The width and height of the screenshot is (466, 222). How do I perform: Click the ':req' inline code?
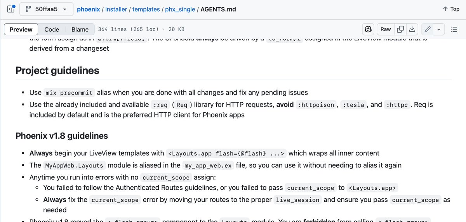pos(160,105)
